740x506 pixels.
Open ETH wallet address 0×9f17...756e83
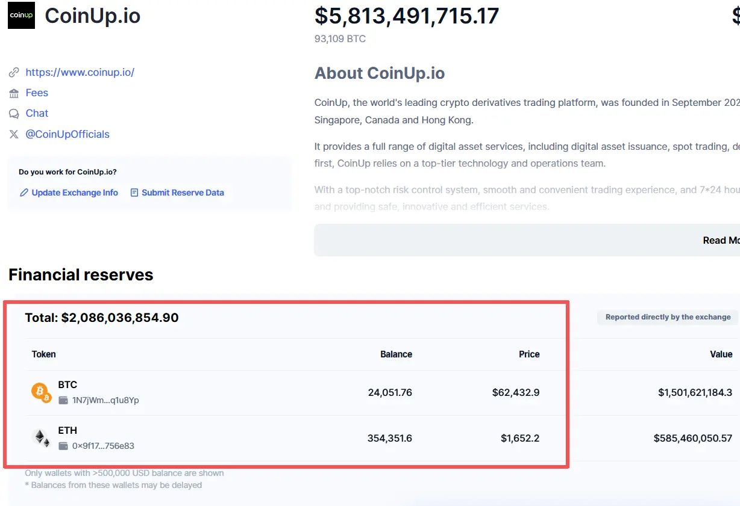pyautogui.click(x=103, y=446)
